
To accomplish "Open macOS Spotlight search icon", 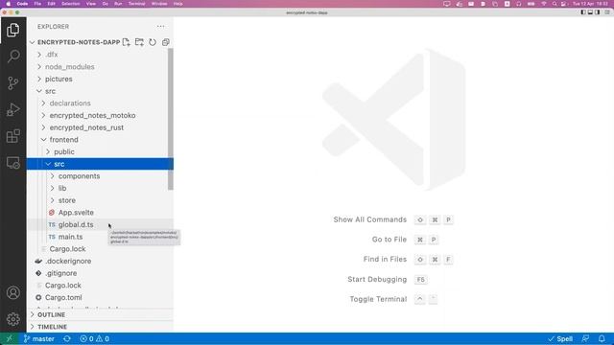I will 555,4.
